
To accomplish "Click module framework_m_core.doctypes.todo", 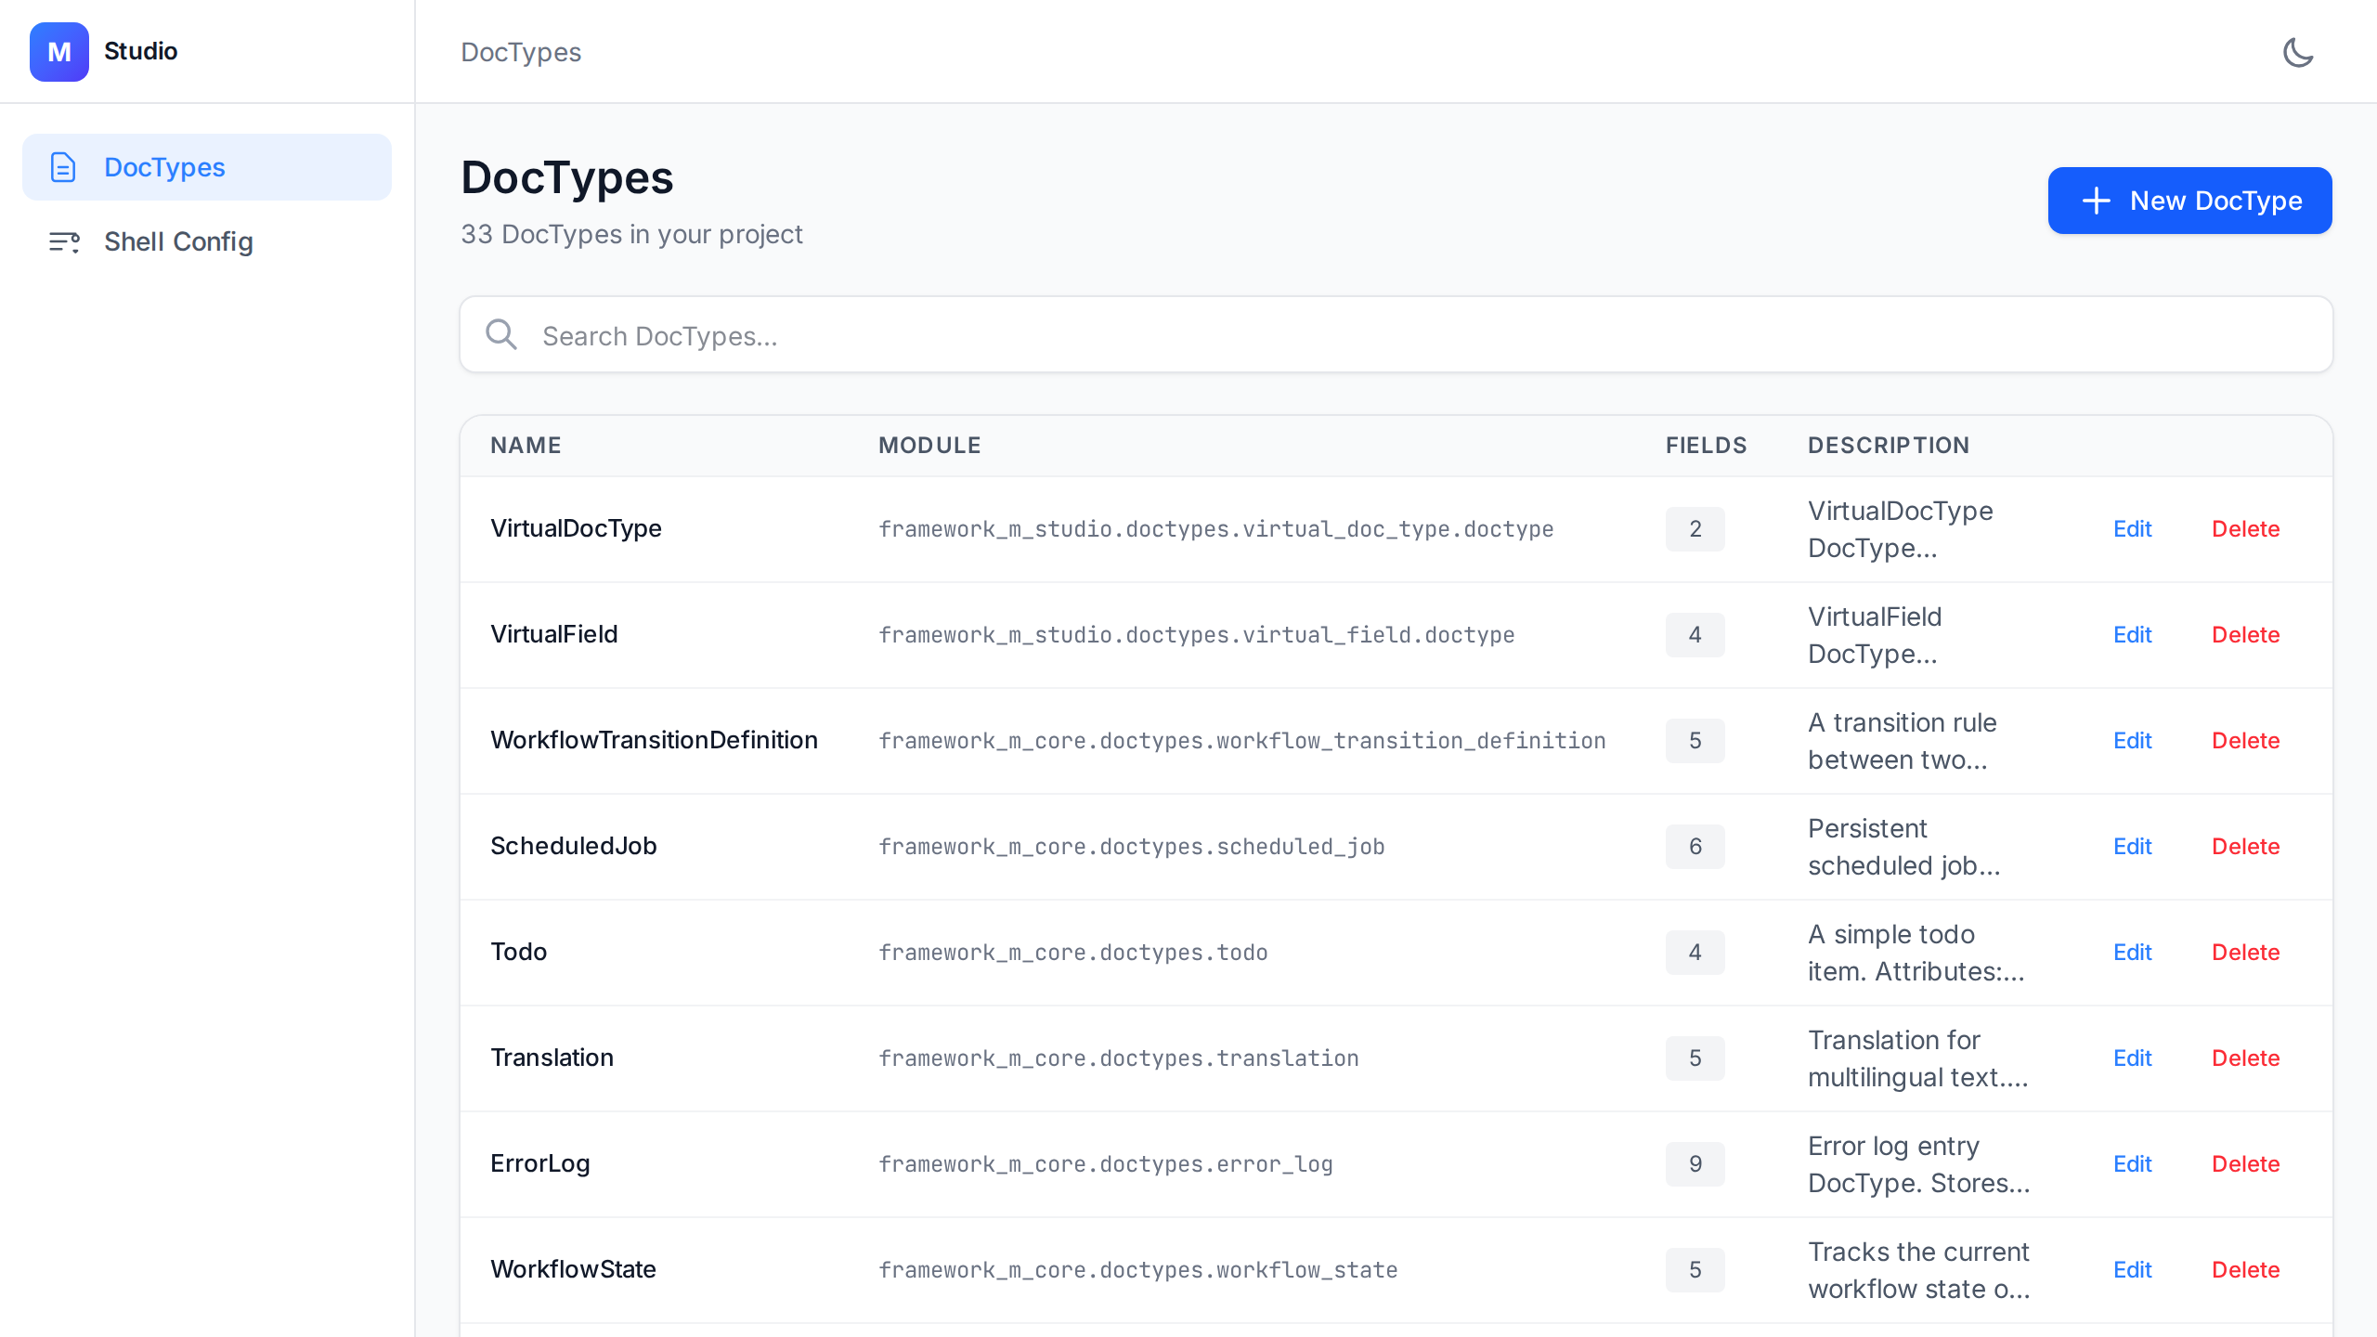I will (x=1072, y=953).
